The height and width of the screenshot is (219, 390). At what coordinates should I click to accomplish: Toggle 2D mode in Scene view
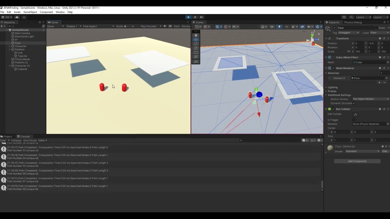click(x=272, y=26)
